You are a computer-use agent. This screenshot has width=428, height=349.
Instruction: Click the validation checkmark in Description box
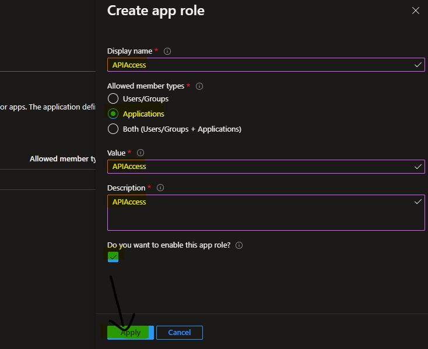[418, 202]
